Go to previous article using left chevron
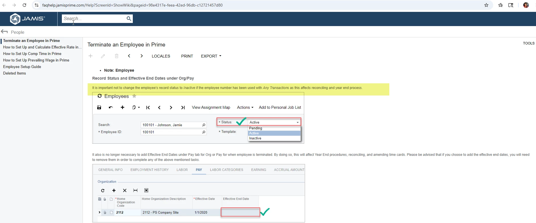536x223 pixels. tap(129, 56)
